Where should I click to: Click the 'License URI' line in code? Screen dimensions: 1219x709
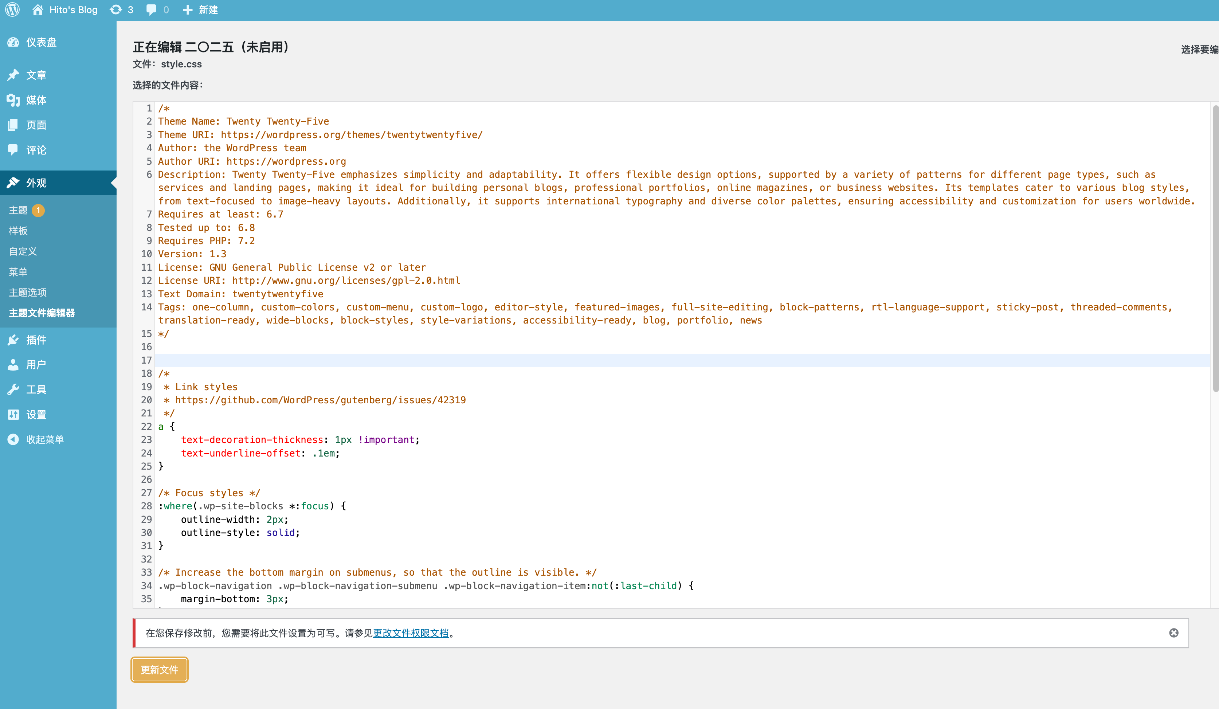pyautogui.click(x=309, y=281)
